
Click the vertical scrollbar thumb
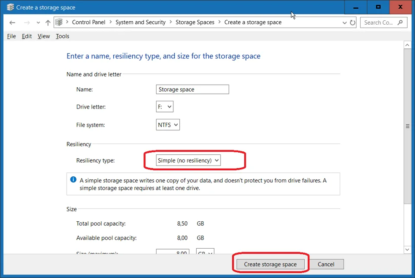coord(407,126)
